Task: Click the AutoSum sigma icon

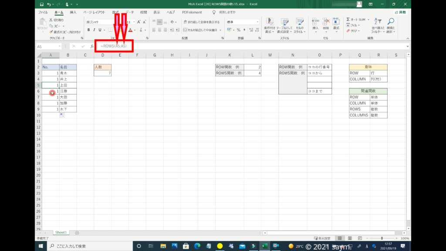Action: click(x=348, y=20)
